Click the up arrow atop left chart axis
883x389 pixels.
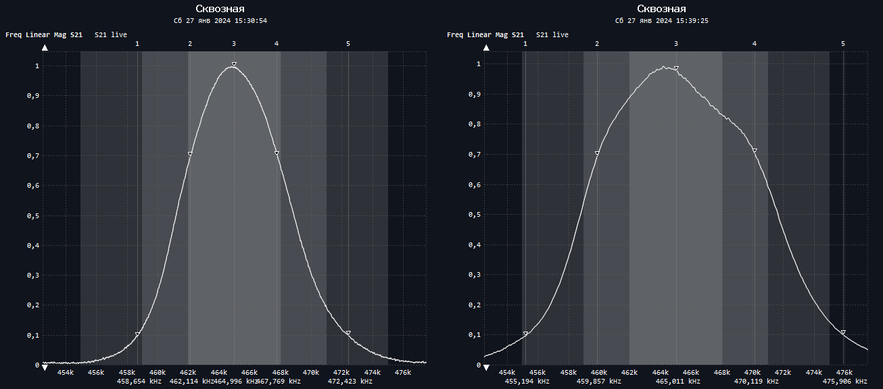(45, 48)
